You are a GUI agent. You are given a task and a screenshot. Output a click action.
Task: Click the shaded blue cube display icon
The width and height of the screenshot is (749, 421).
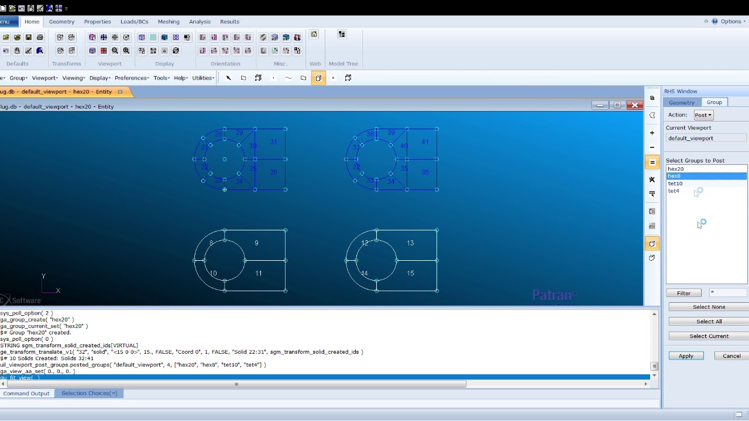(164, 37)
